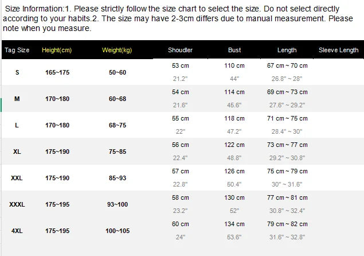Click the 110 cm bust value
The image size is (364, 256).
click(x=234, y=65)
